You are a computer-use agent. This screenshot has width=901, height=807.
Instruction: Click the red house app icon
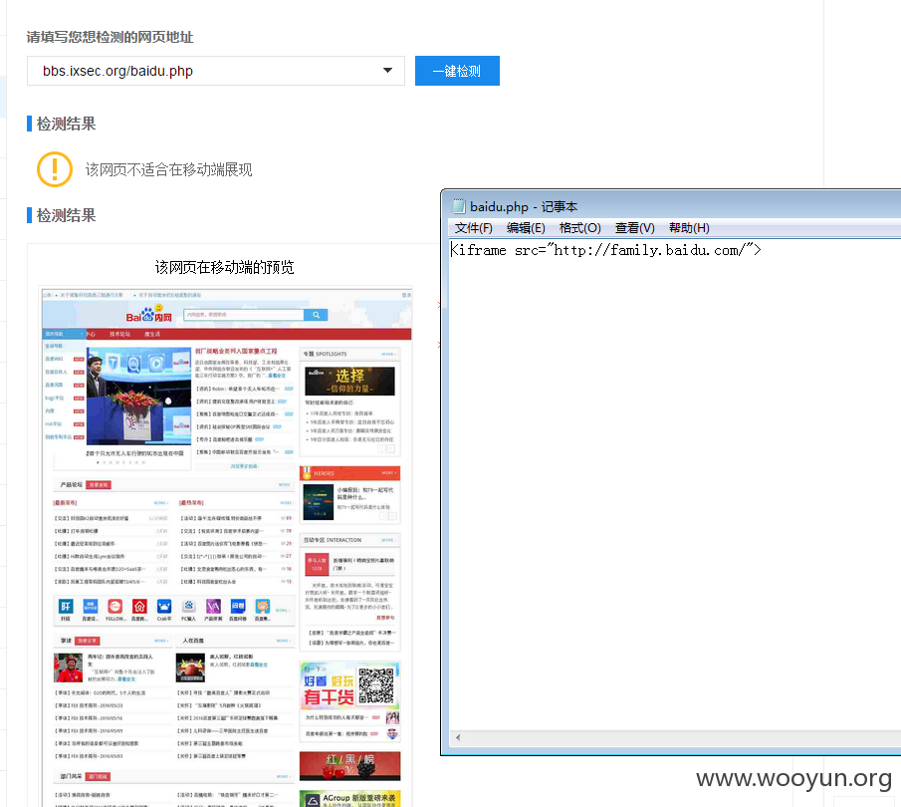(139, 607)
